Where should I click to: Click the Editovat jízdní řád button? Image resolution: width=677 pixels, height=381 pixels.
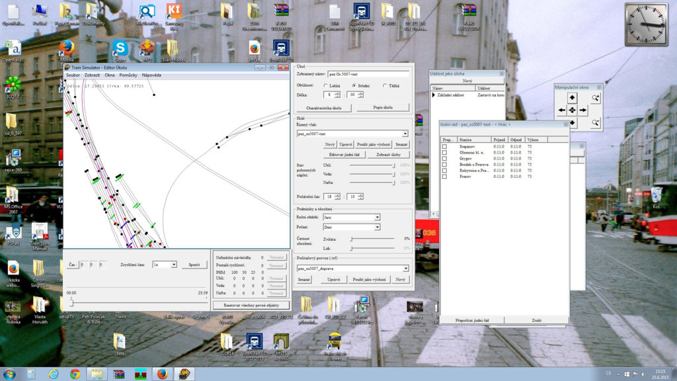point(344,154)
